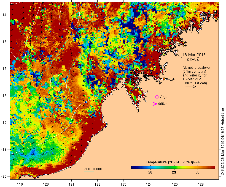Click longitude axis label 119

(20, 184)
